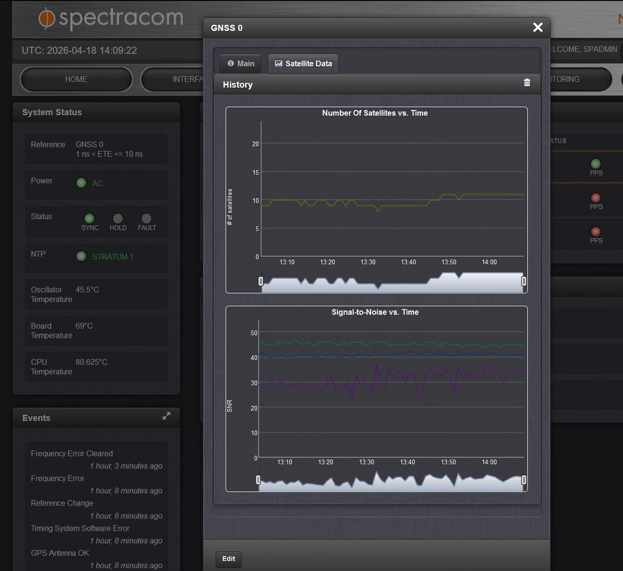
Task: Click the green Power AC indicator
Action: click(x=82, y=183)
